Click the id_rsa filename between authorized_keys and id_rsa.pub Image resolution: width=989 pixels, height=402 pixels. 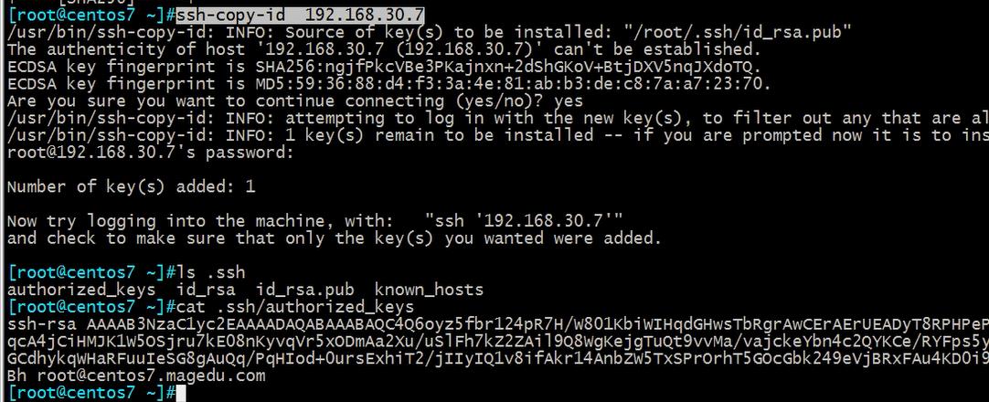205,290
